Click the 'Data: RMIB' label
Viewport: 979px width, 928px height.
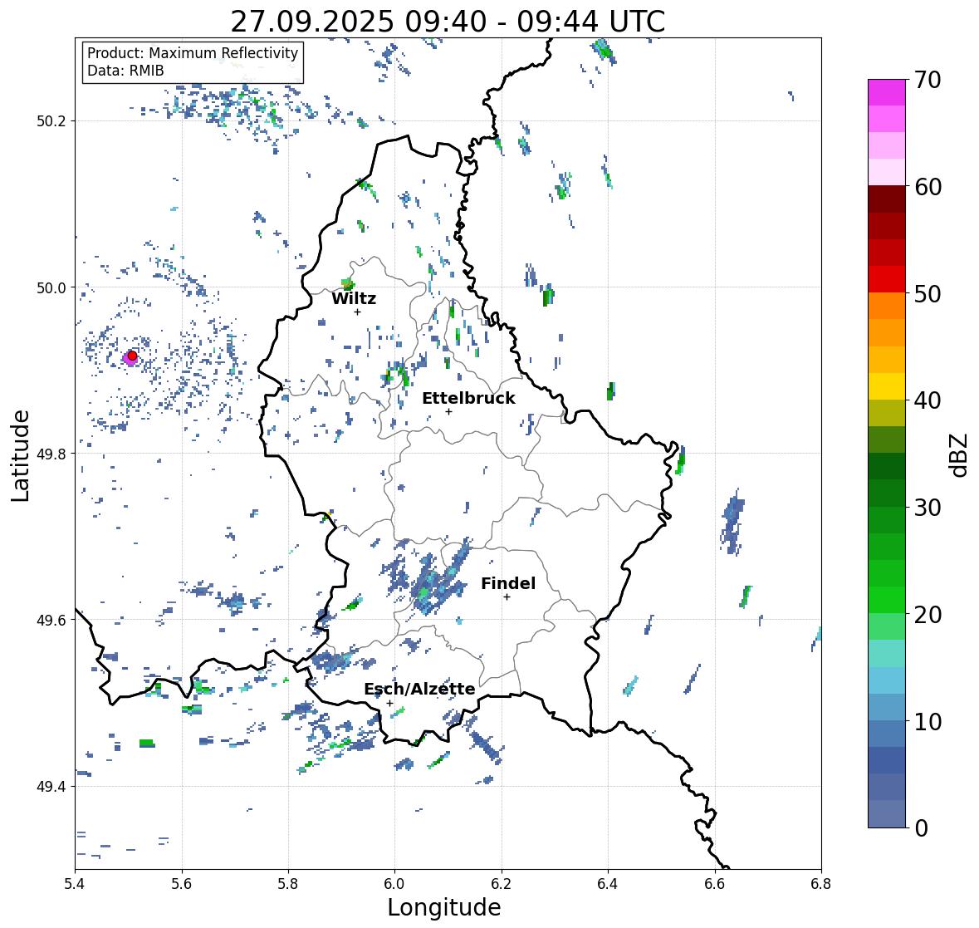pos(125,71)
